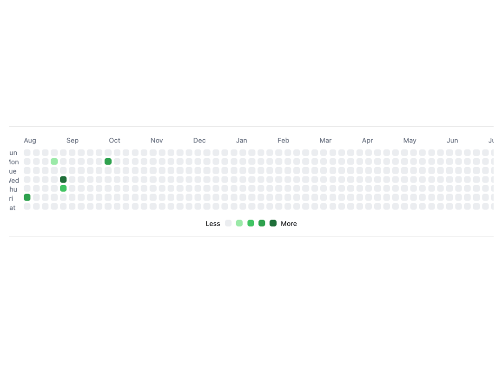Viewport: 502px width, 370px height.
Task: Click the Feb month label
Action: [x=284, y=140]
